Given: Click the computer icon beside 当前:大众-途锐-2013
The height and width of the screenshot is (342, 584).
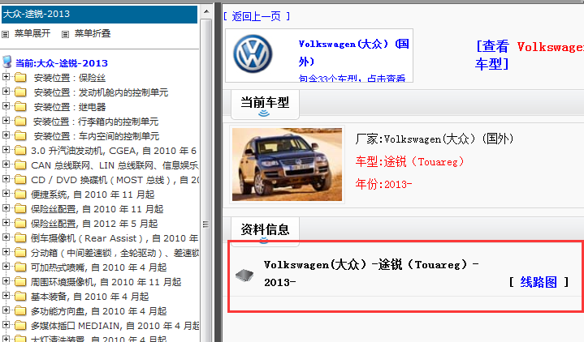Looking at the screenshot, I should point(6,62).
